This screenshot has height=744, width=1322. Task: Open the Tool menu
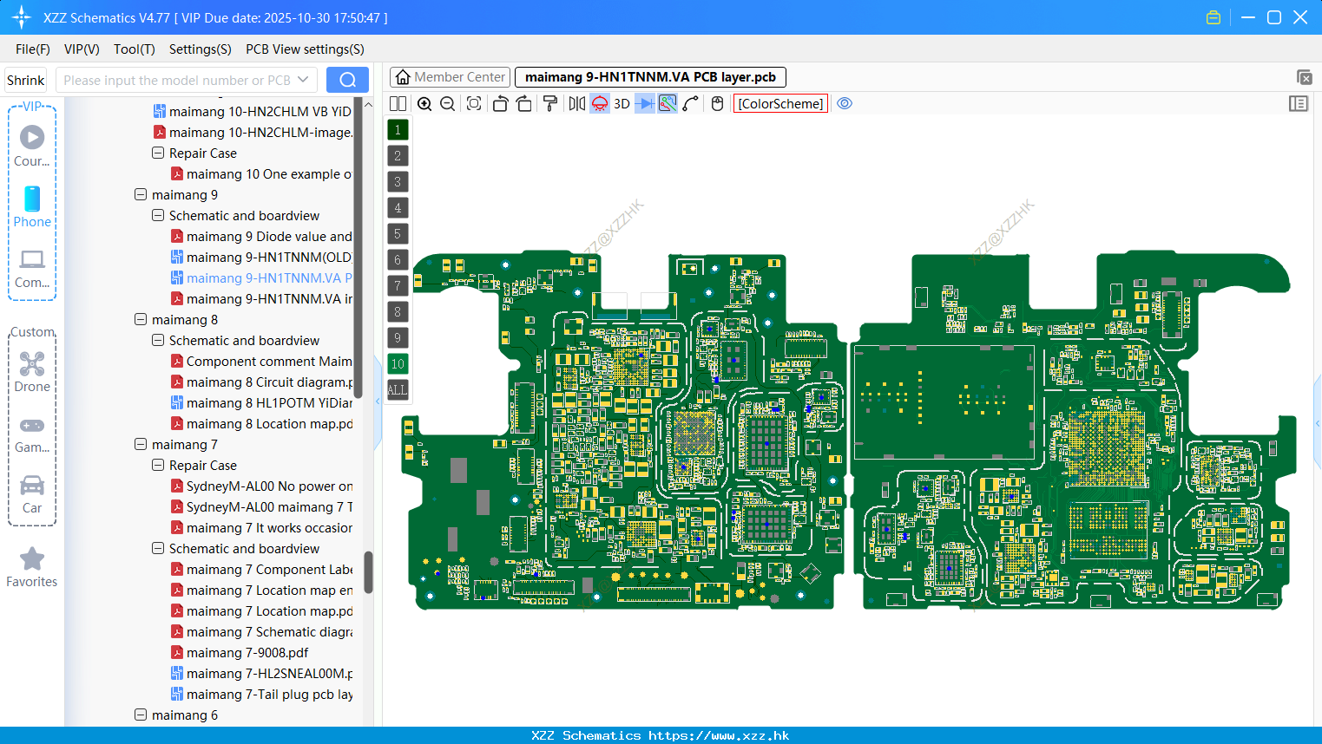[134, 49]
